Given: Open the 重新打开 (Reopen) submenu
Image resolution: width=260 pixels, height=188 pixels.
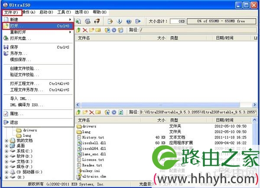Looking at the screenshot, I should (38, 32).
